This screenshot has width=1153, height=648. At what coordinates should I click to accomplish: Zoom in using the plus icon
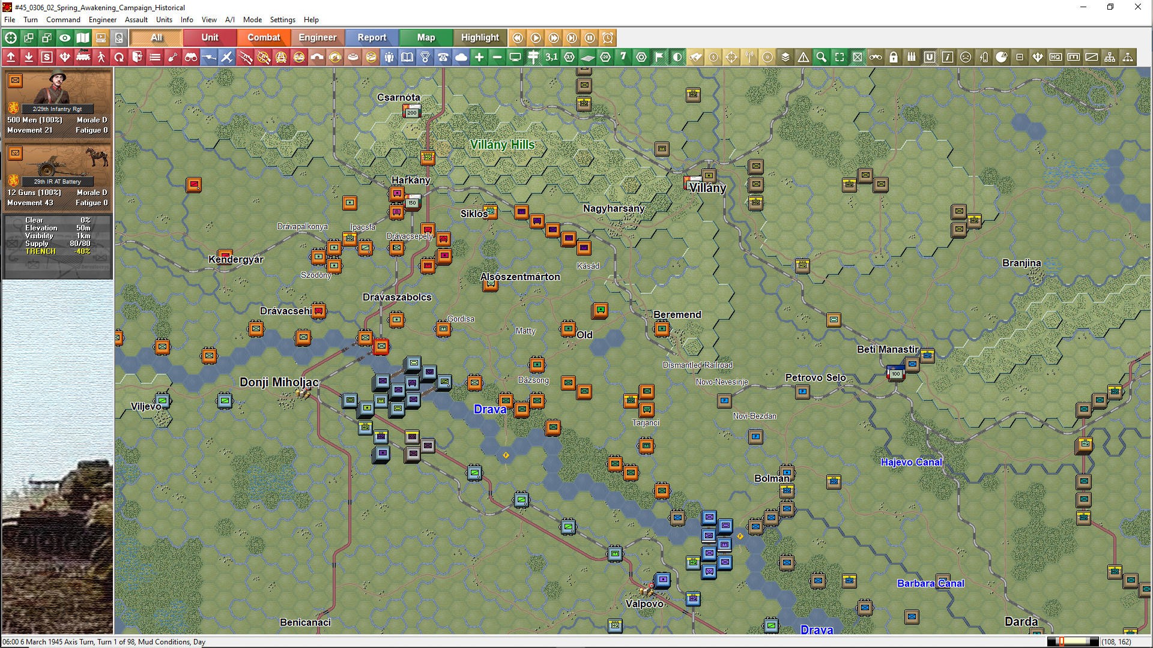(x=479, y=57)
